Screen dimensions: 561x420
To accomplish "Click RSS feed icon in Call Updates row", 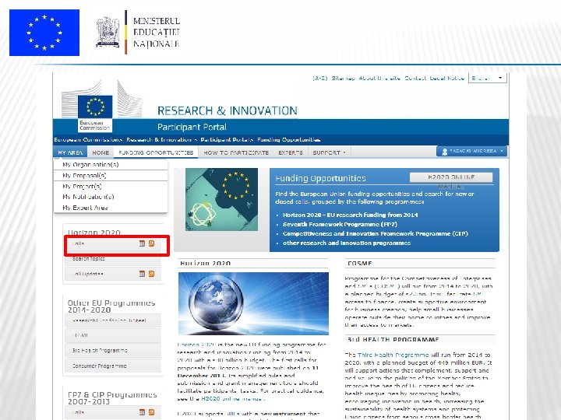I will [151, 274].
